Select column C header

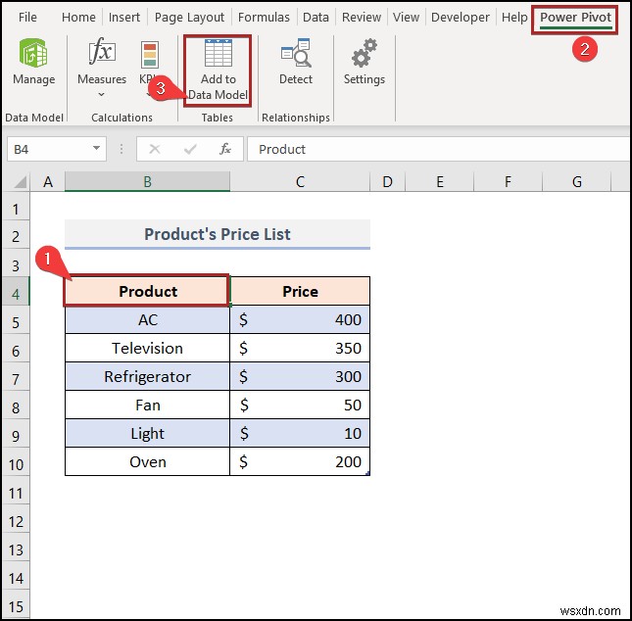300,182
